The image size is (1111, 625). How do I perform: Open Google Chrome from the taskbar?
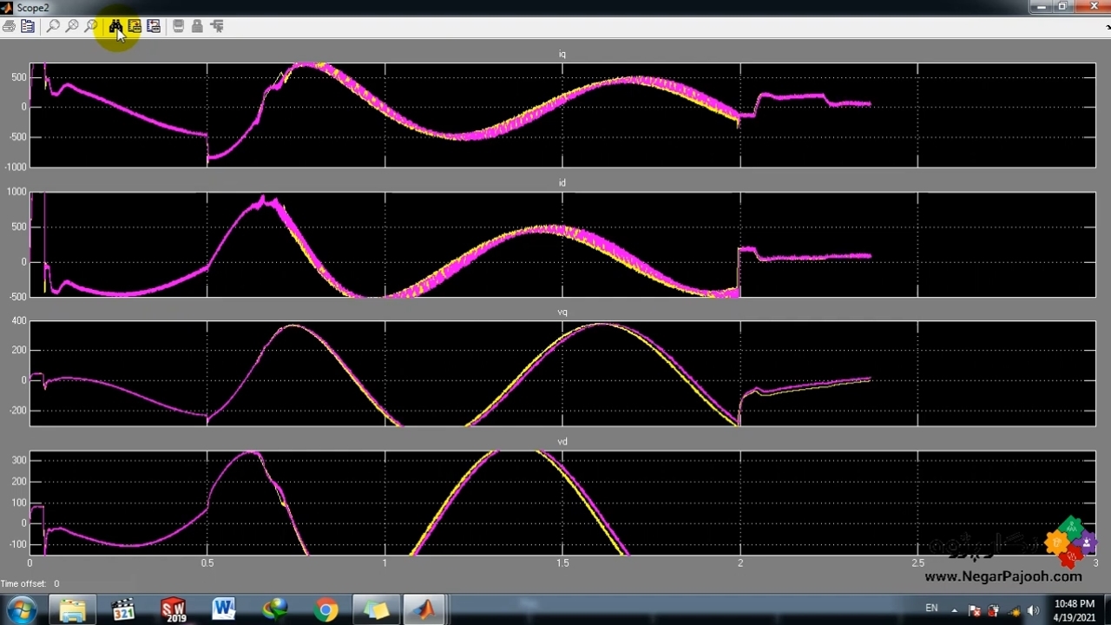click(x=325, y=609)
